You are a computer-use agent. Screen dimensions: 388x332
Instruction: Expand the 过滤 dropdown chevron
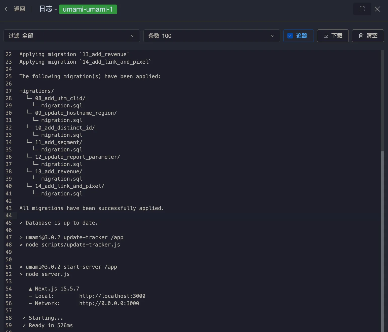coord(133,36)
